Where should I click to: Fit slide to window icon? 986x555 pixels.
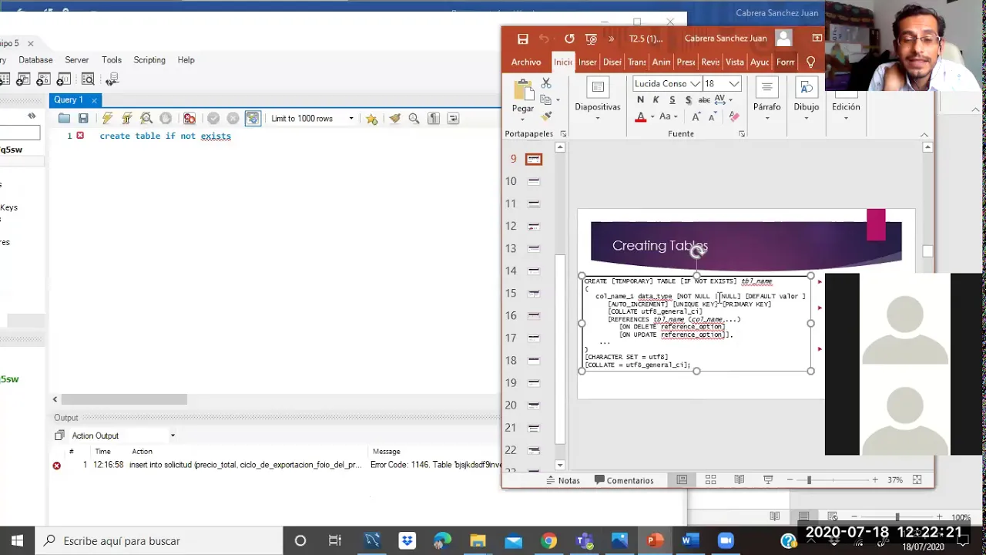(x=917, y=479)
